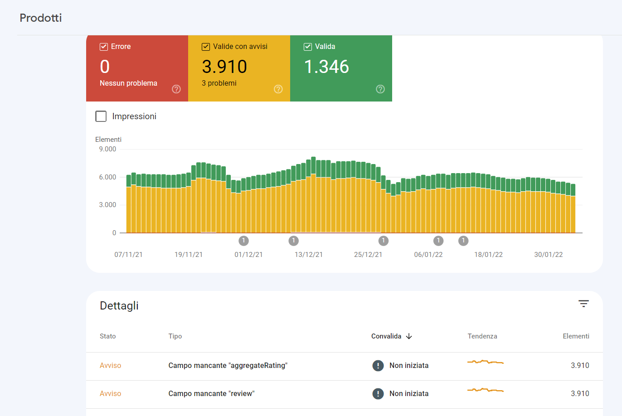This screenshot has width=622, height=416.
Task: Open the filter rows icon in Dettagli
Action: (x=583, y=304)
